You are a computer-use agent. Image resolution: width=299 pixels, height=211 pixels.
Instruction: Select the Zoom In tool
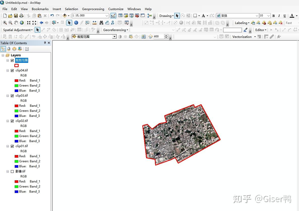[x=5, y=22]
